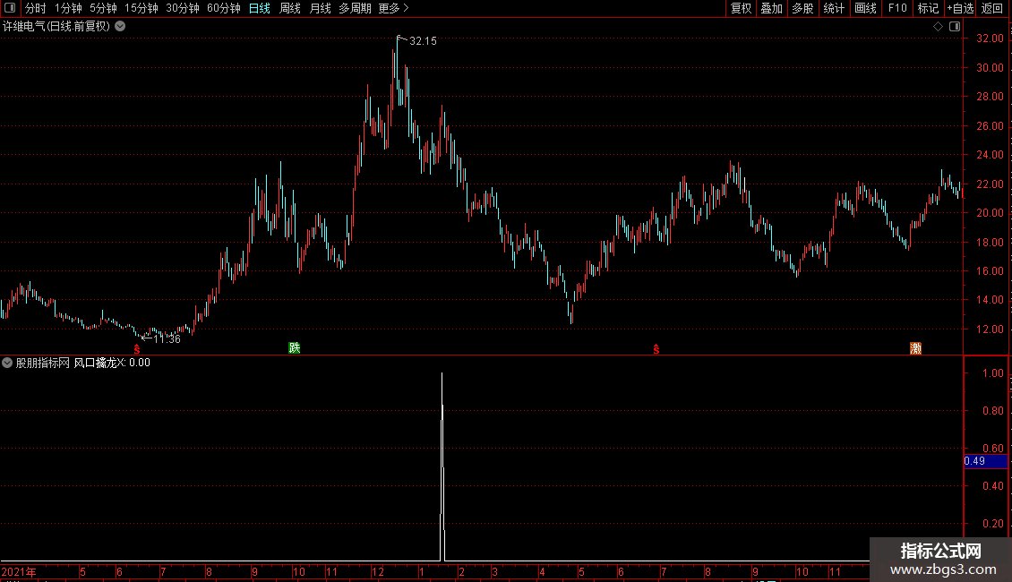Collapse the 股朋指标网 indicator panel
1012x582 pixels.
pyautogui.click(x=7, y=363)
